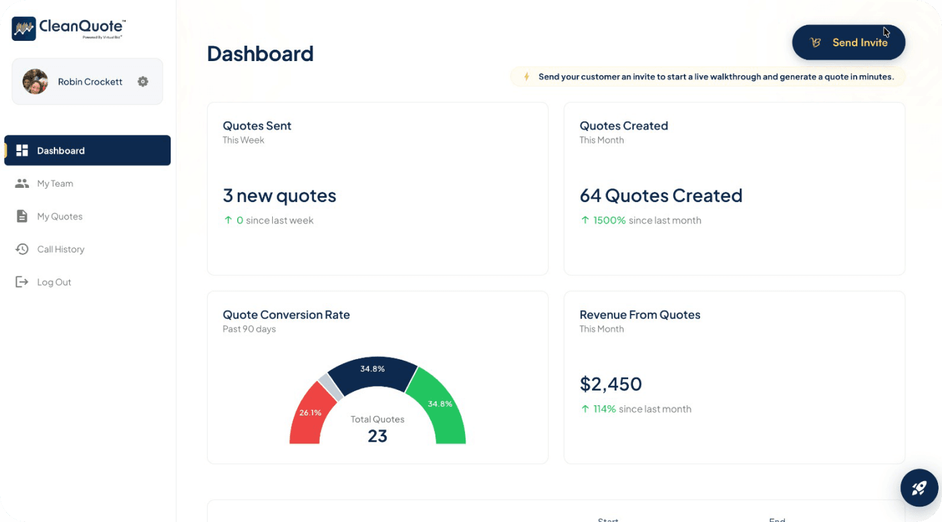Click the Dashboard grid icon
This screenshot has height=522, width=942.
pos(22,150)
